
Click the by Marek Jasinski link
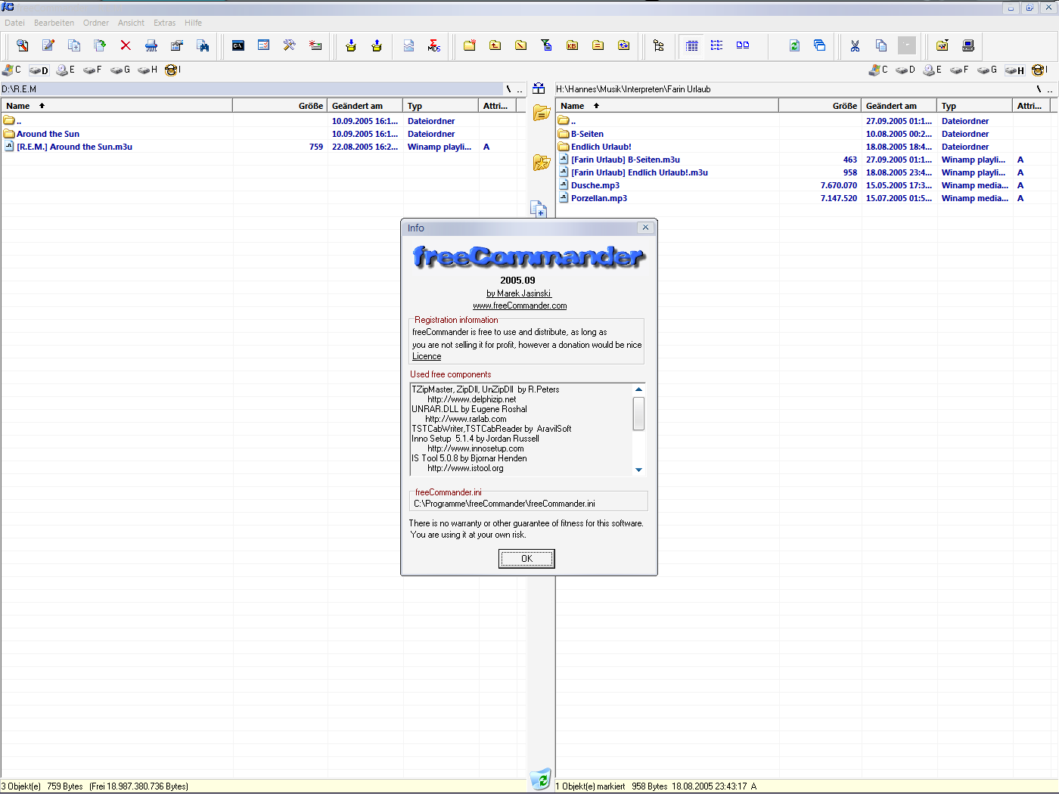tap(519, 293)
